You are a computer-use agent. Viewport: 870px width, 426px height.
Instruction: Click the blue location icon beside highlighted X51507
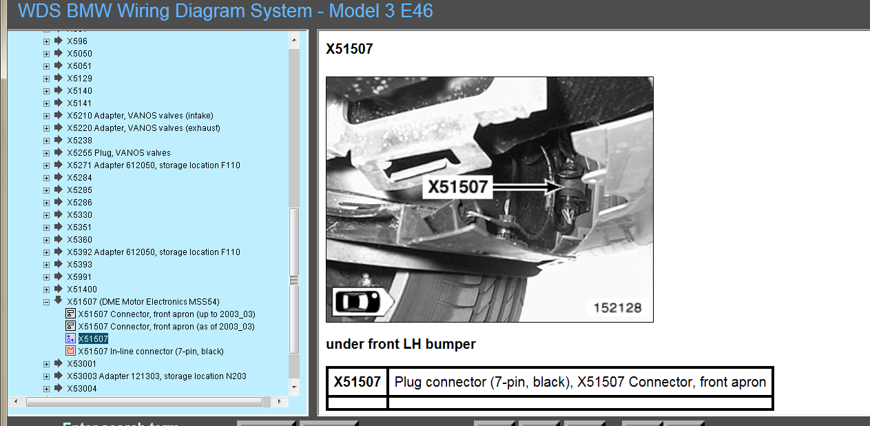coord(70,338)
